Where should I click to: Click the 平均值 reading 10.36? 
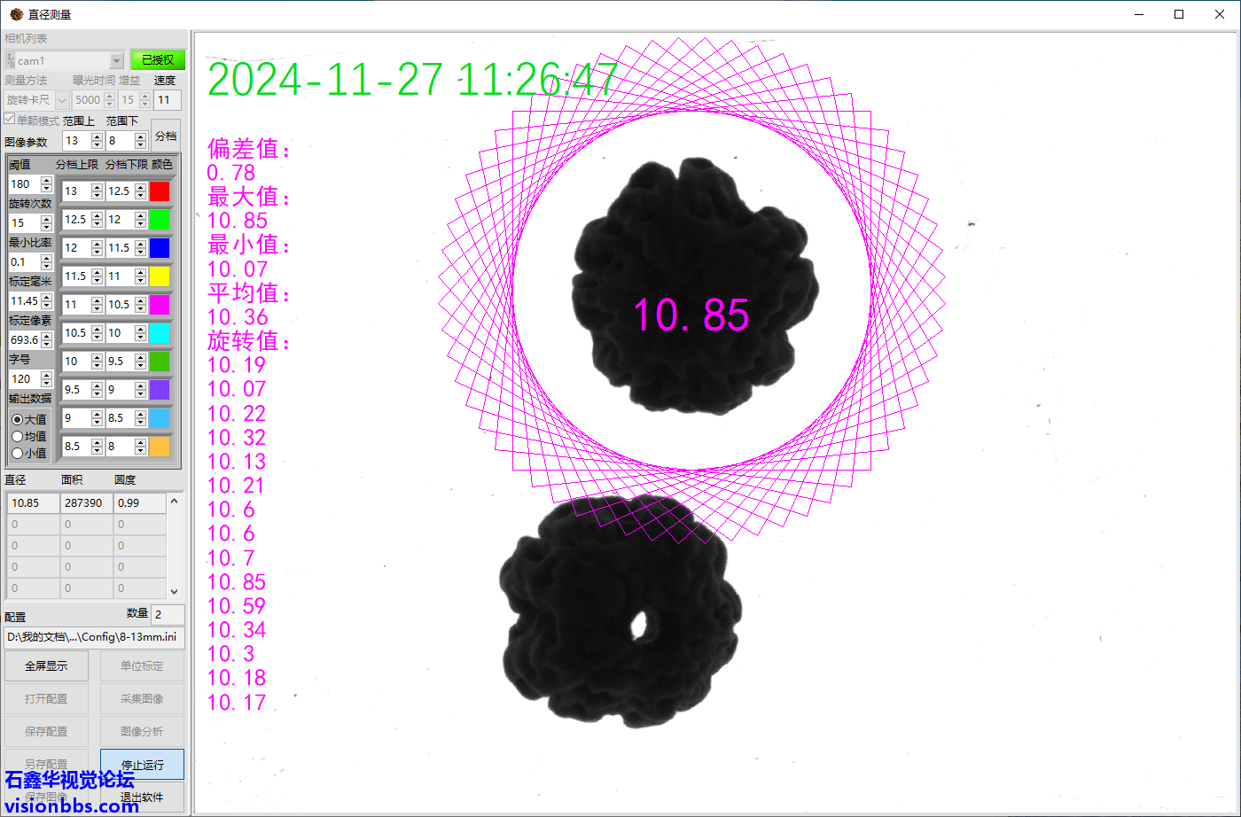point(238,317)
